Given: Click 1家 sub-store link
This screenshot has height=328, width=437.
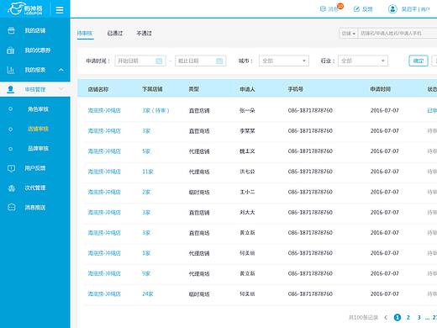Looking at the screenshot, I should [x=146, y=253].
